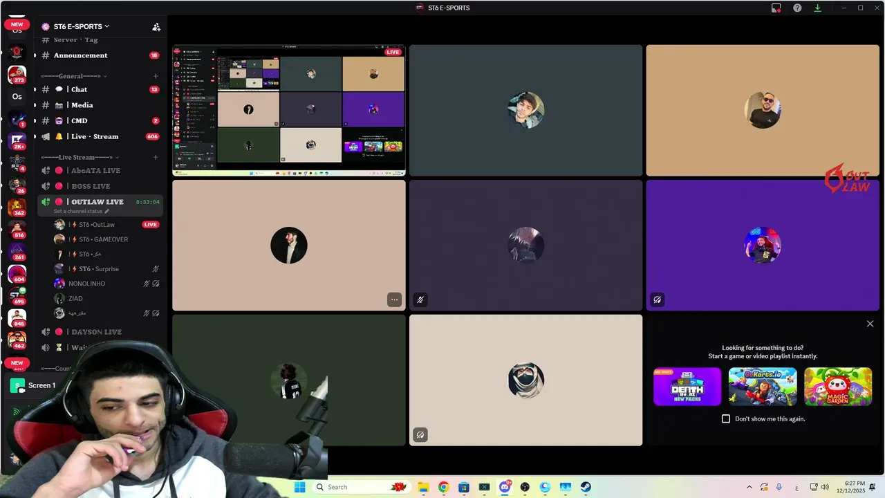Launch the Magic Garden activity card
The height and width of the screenshot is (498, 885).
pyautogui.click(x=838, y=387)
